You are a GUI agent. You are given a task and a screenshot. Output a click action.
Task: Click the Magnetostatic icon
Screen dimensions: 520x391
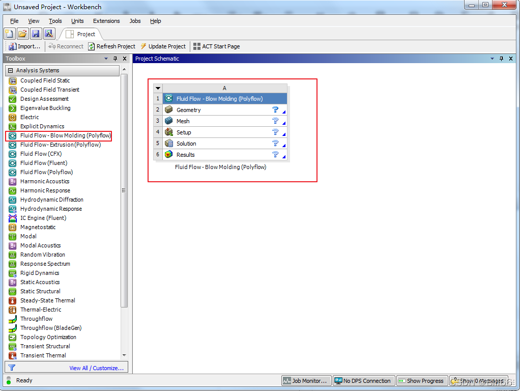click(x=12, y=228)
